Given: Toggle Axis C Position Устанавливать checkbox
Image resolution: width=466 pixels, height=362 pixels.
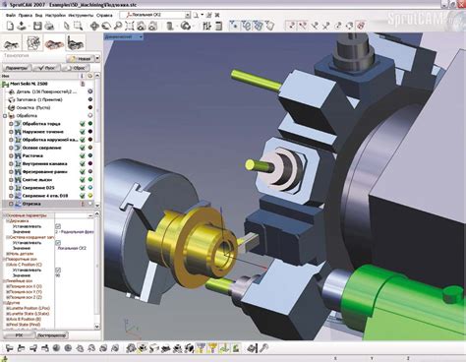Looking at the screenshot, I should pos(58,270).
